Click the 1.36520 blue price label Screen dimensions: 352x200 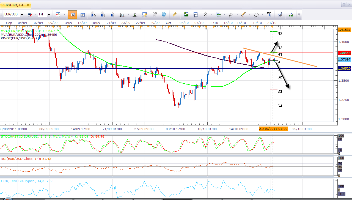tap(344, 68)
